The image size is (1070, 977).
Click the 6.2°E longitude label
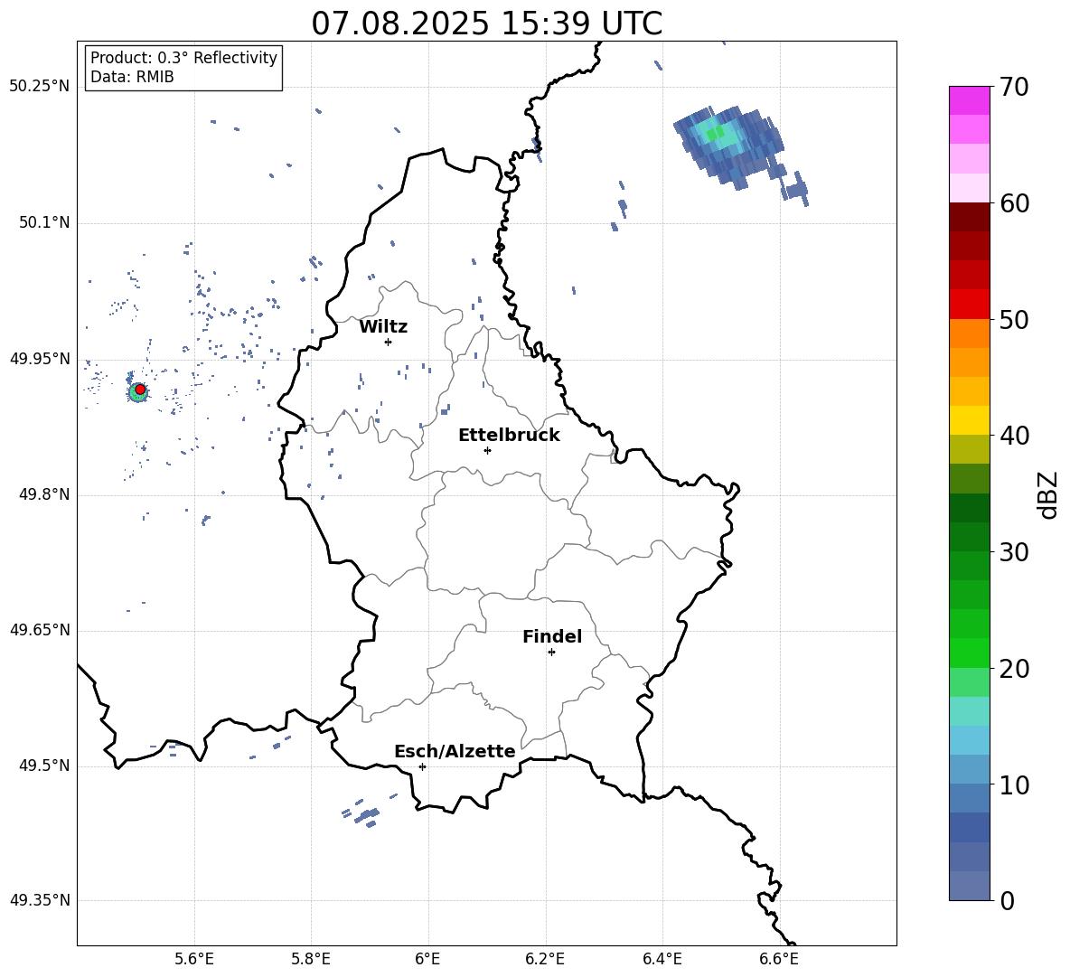(545, 959)
